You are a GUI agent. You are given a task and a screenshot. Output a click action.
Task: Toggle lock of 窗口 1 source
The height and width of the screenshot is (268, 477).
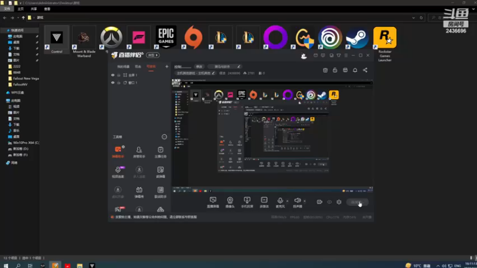tap(119, 83)
